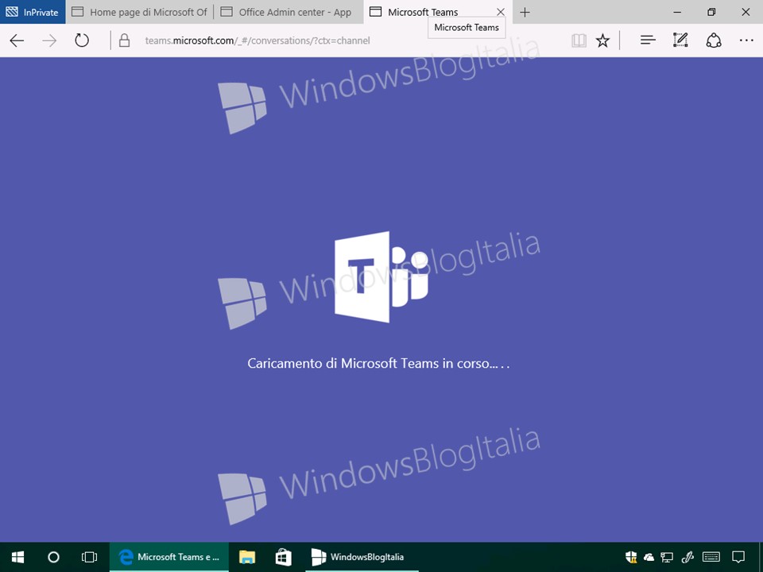Close the Edge browser window

(746, 12)
